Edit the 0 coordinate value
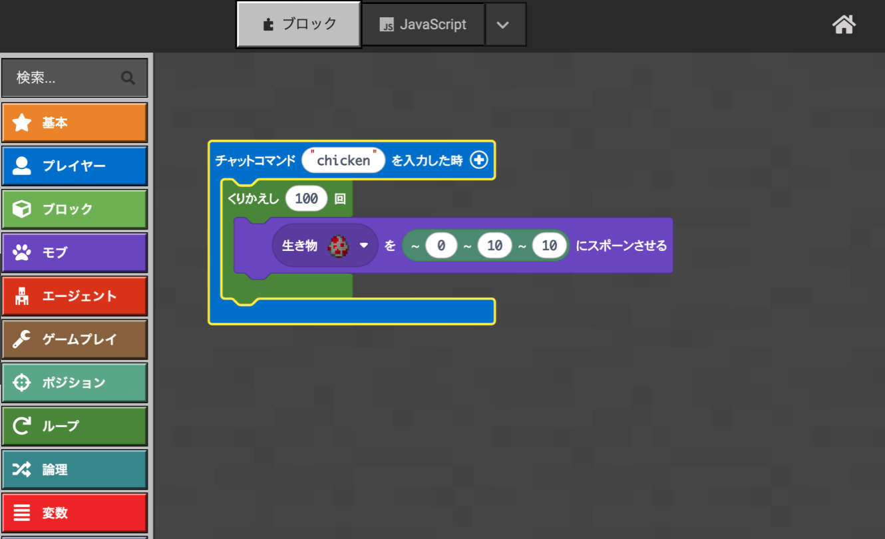 [x=441, y=246]
